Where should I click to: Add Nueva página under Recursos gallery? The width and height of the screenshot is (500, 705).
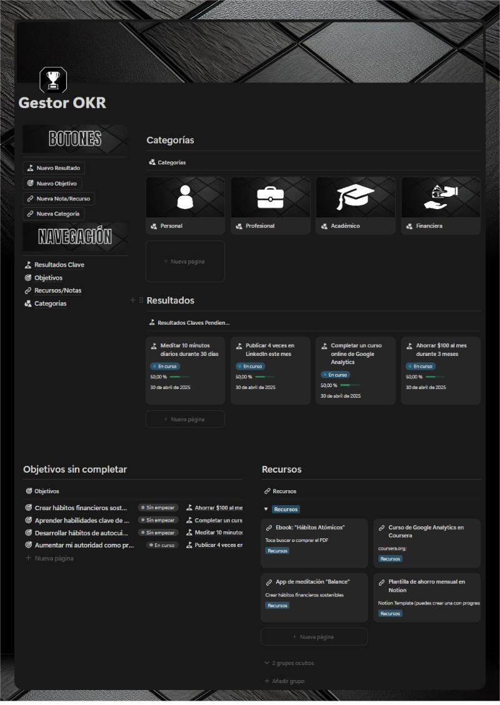click(314, 637)
